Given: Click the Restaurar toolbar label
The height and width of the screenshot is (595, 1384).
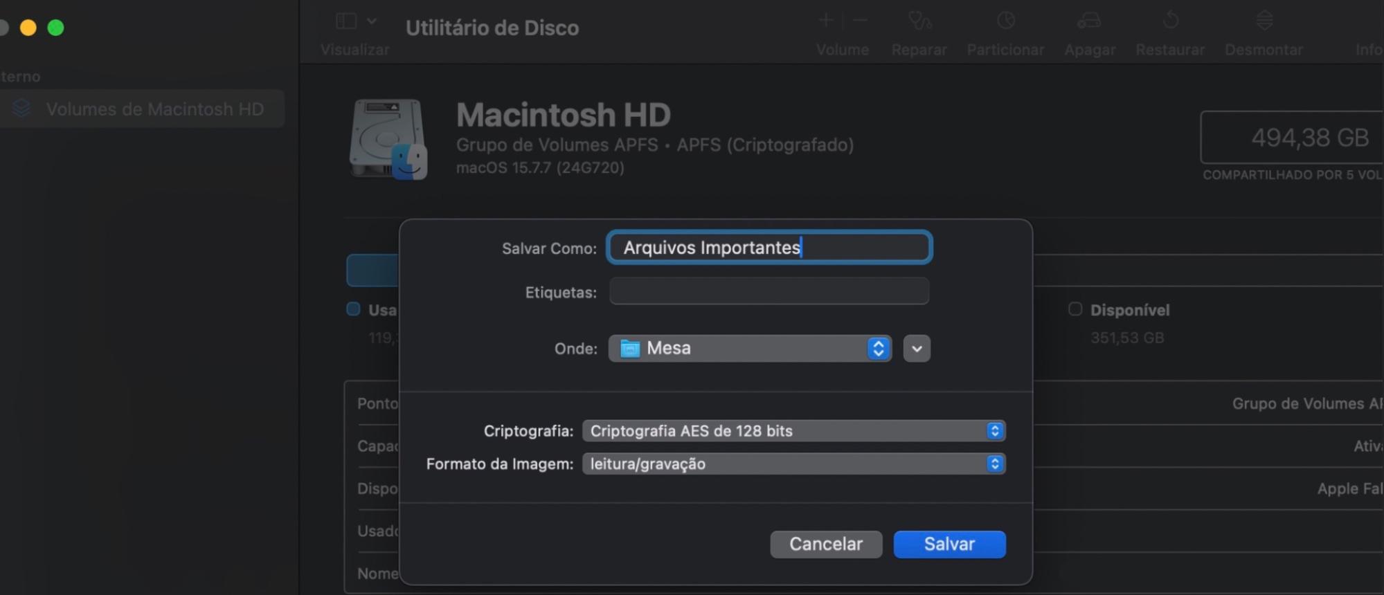Looking at the screenshot, I should (1170, 50).
